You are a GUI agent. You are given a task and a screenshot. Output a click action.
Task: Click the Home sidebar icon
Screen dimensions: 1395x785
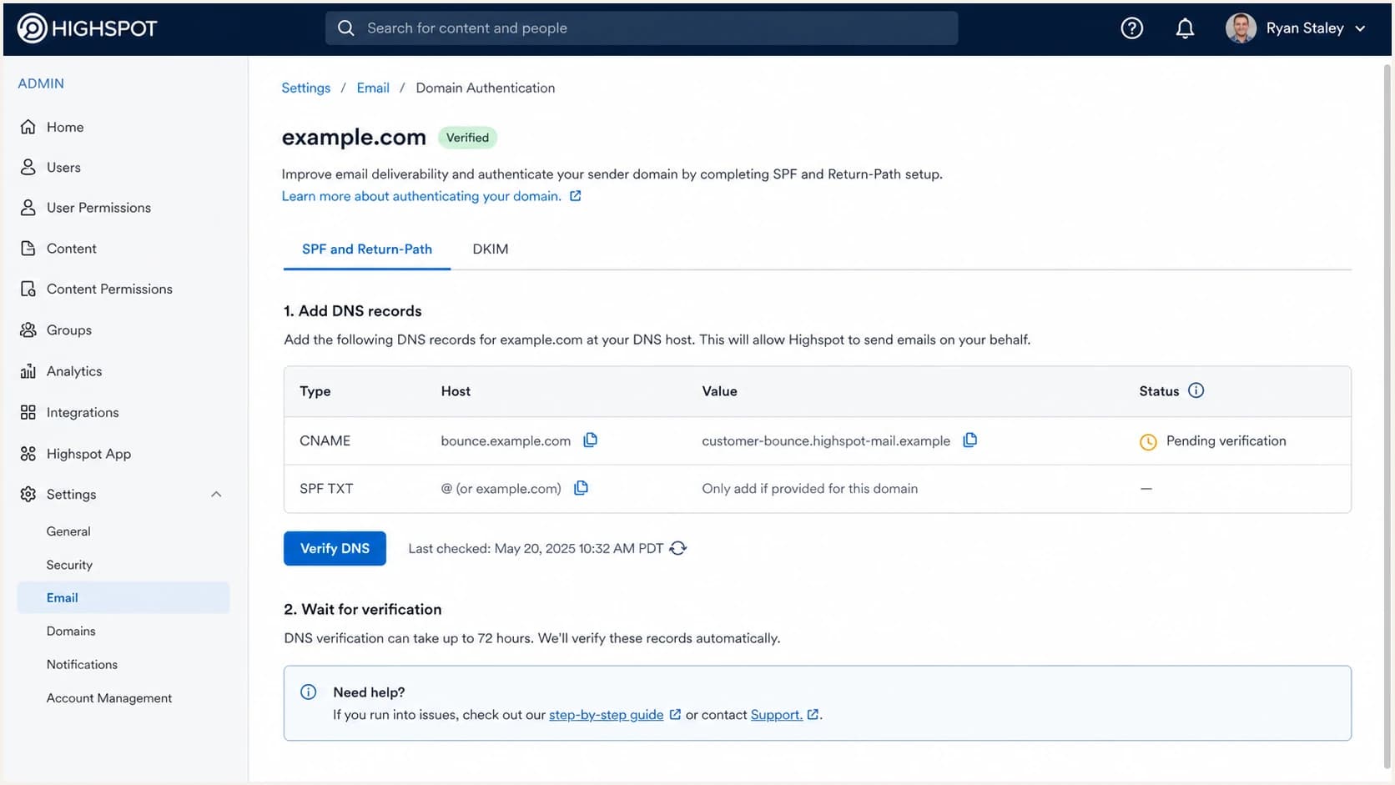(28, 127)
